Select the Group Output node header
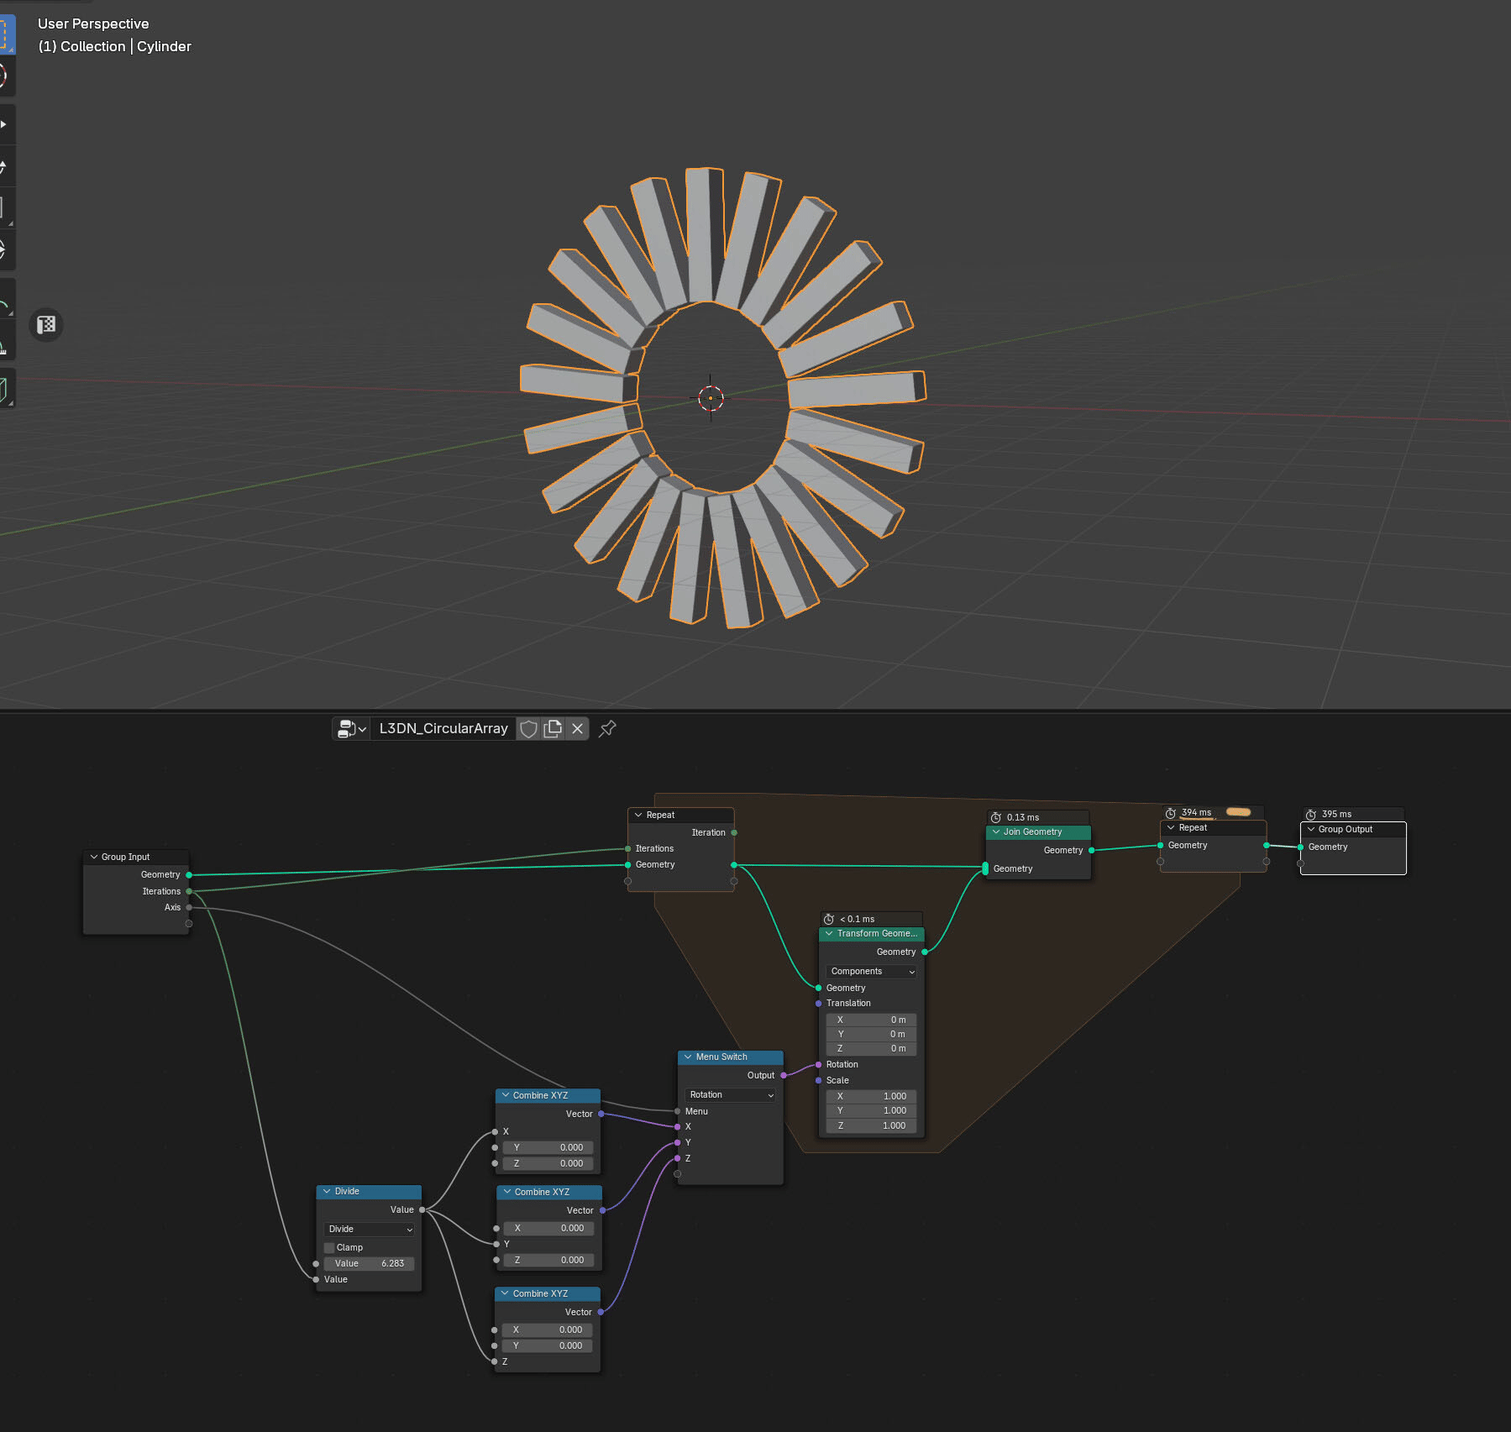Screen dimensions: 1511x1432 pyautogui.click(x=1353, y=829)
